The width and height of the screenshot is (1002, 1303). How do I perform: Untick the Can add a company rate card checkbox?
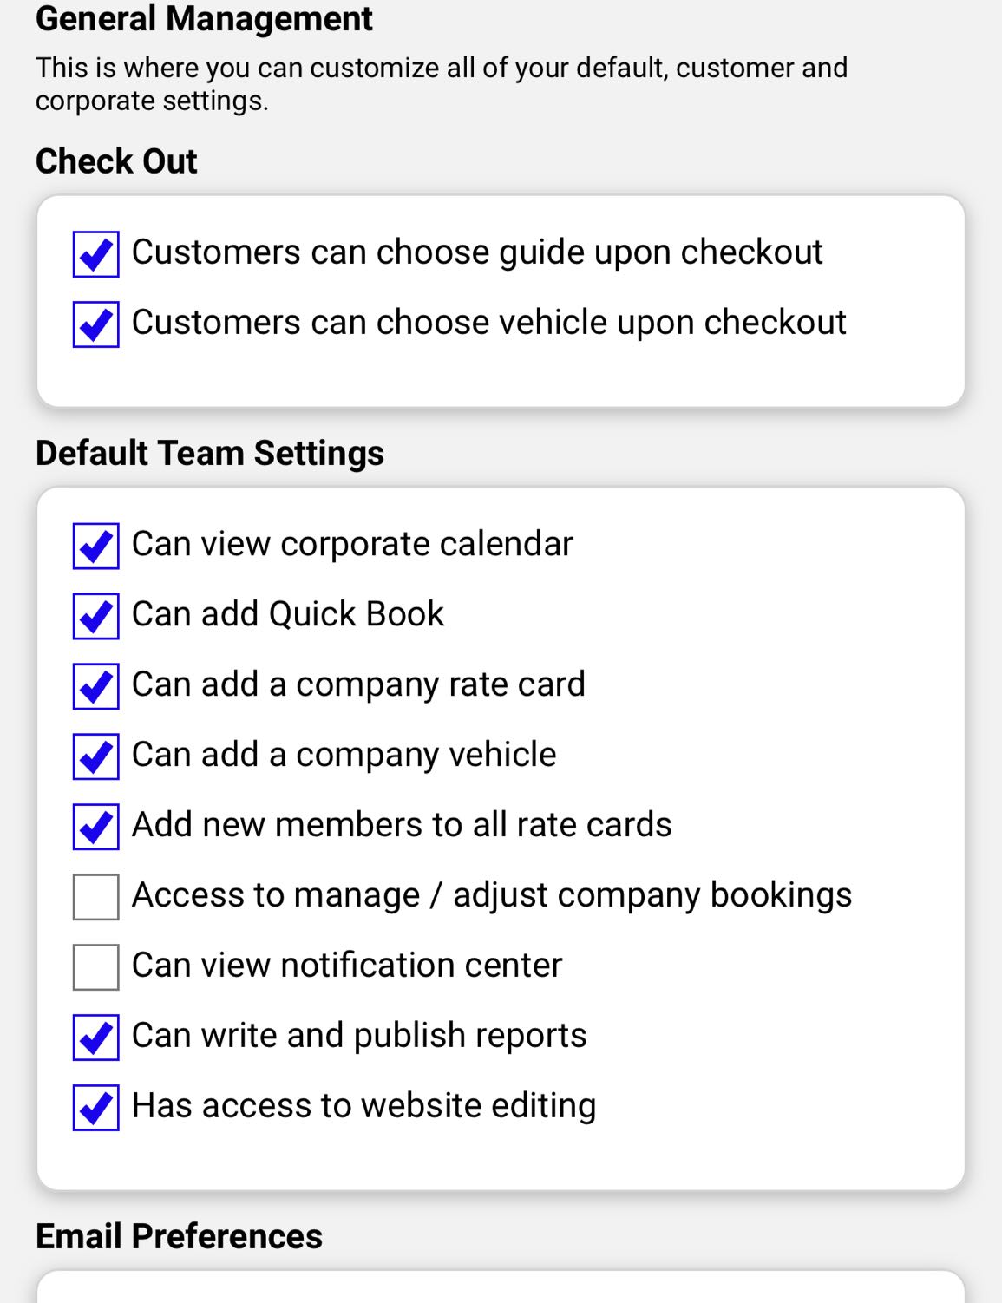95,687
